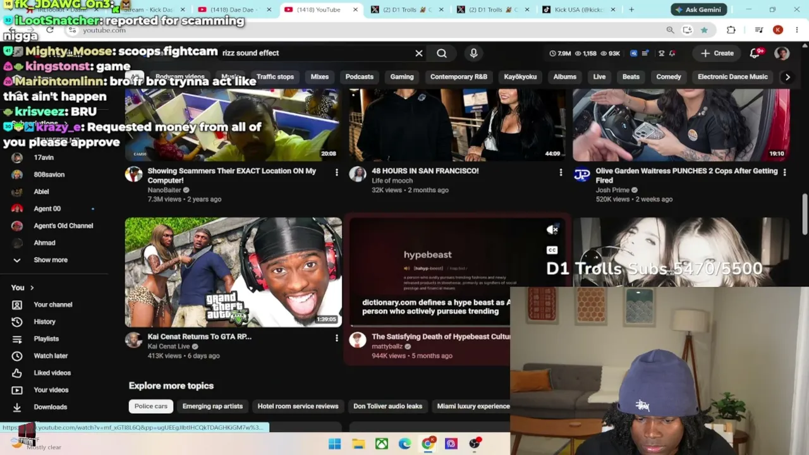Open Playlists in the YouTube sidebar

point(46,339)
